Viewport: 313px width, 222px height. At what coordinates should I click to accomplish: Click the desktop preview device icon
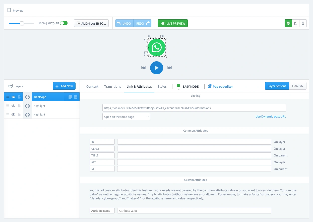(288, 23)
